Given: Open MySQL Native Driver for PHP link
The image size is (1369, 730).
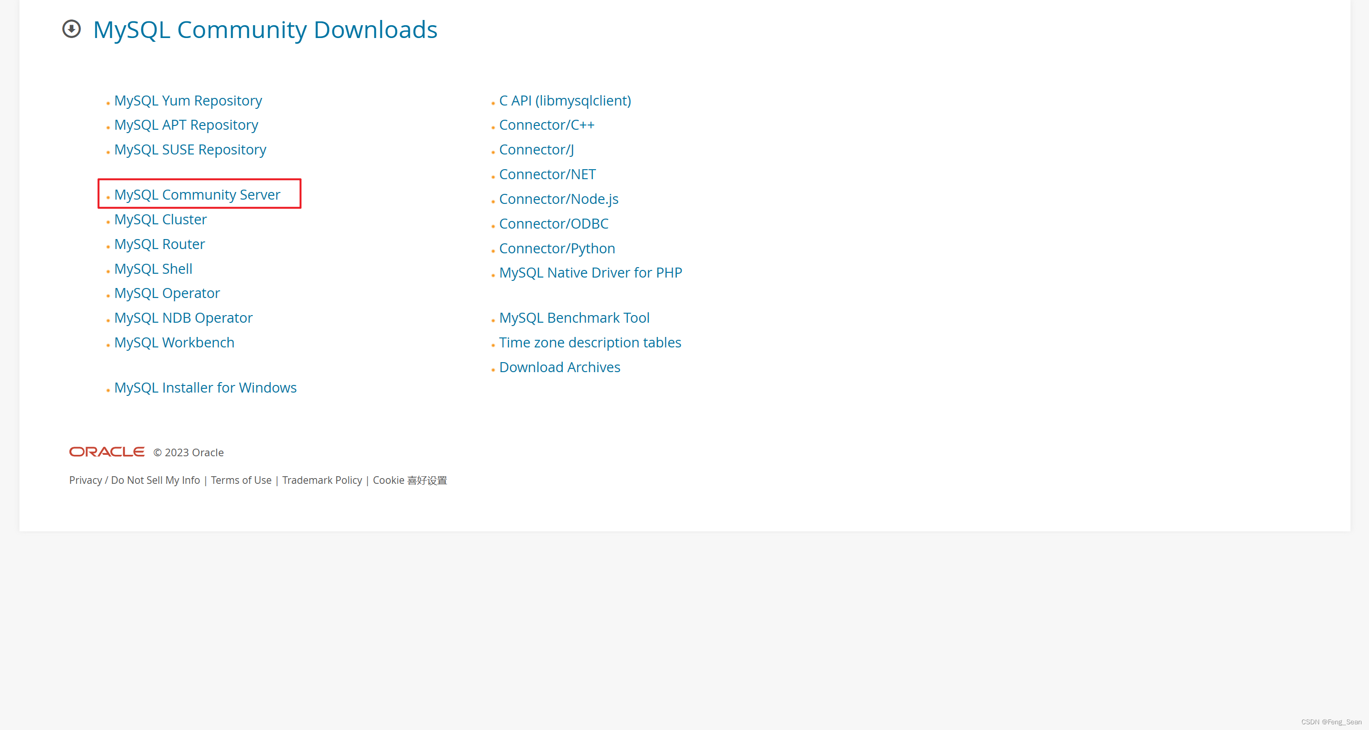Looking at the screenshot, I should [590, 272].
